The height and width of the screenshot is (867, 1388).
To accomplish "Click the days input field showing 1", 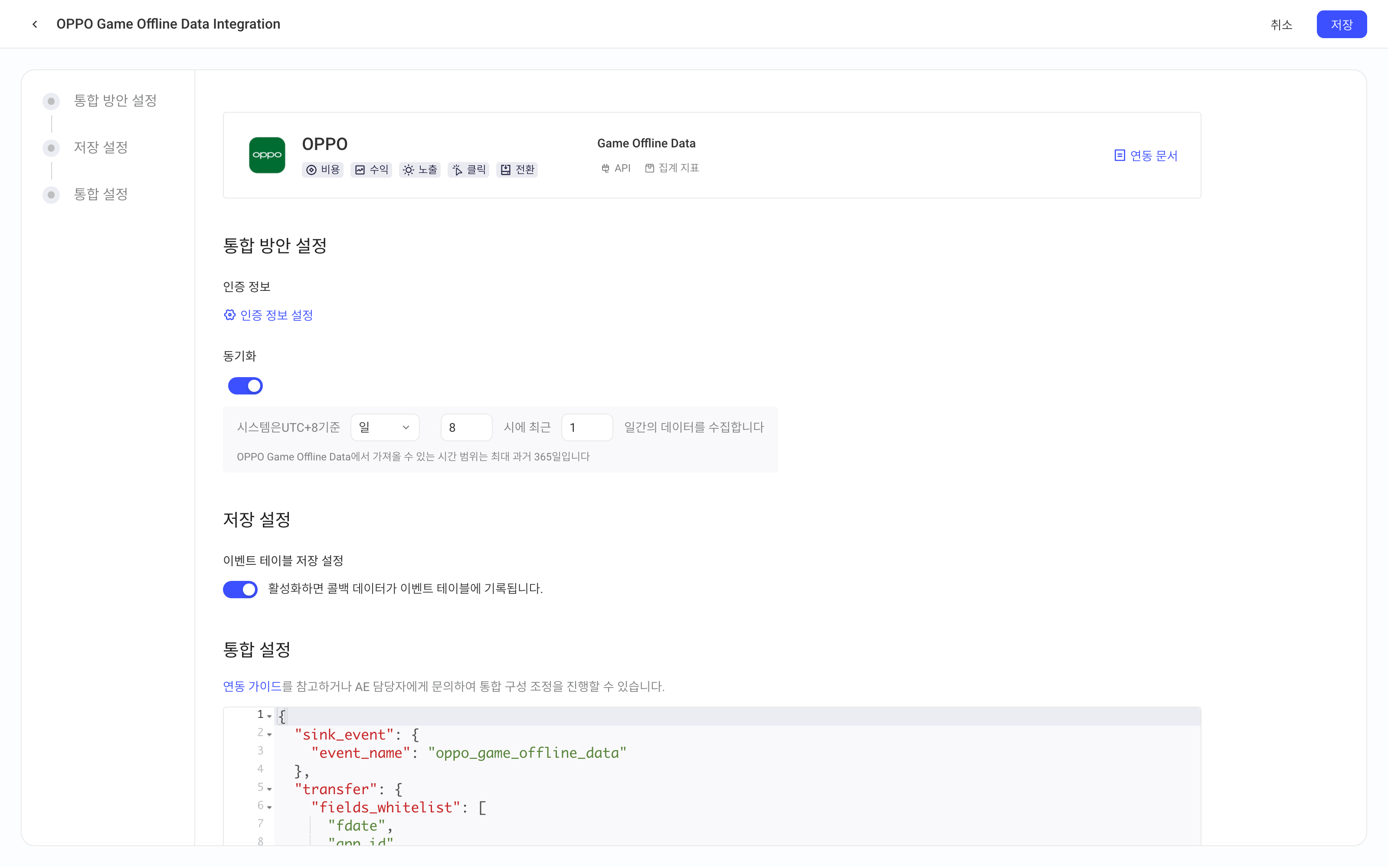I will 587,427.
